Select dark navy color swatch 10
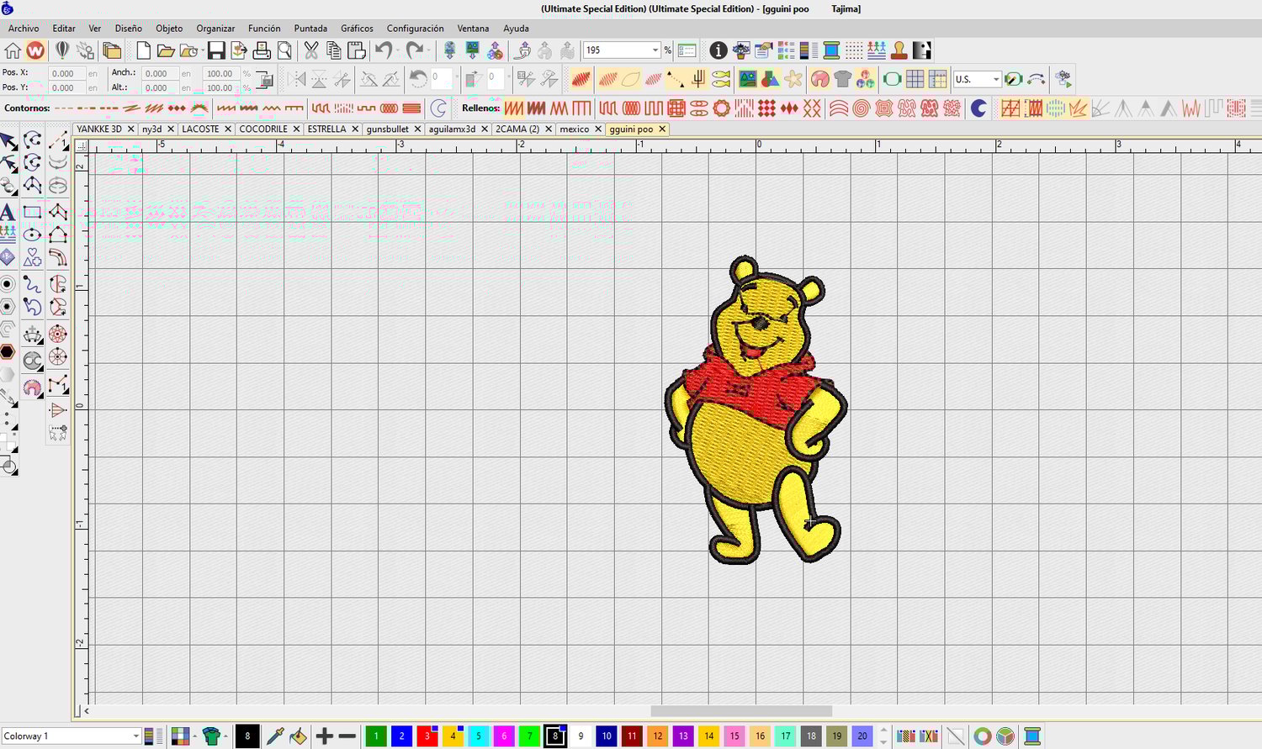1262x749 pixels. point(607,736)
